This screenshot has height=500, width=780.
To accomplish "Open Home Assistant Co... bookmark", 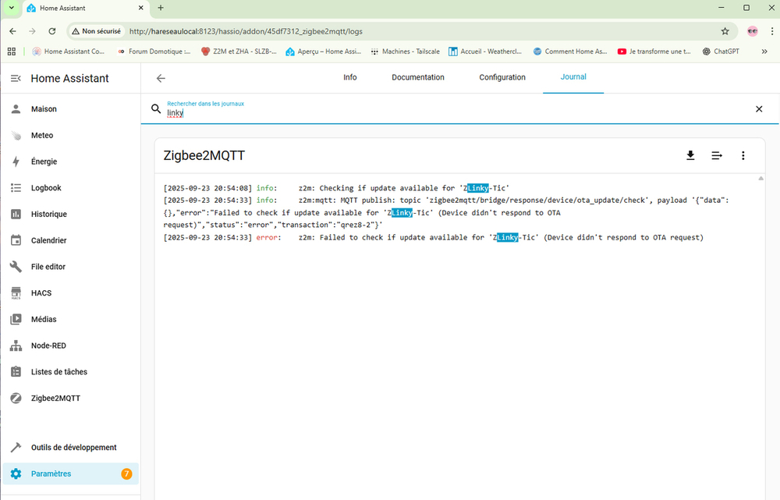I will pos(68,51).
